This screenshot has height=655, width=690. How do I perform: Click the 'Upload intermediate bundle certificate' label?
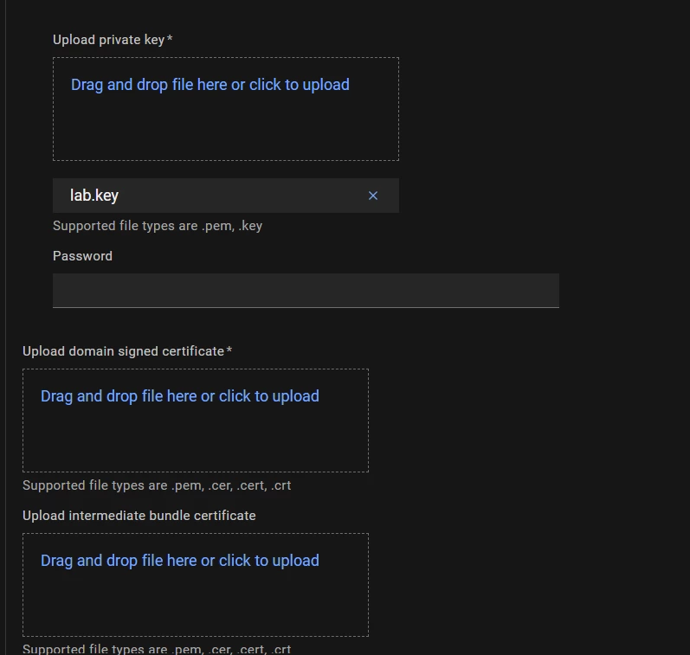139,515
